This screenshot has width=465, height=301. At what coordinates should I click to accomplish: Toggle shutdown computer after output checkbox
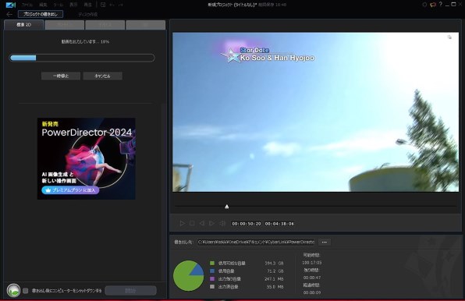tap(26, 291)
